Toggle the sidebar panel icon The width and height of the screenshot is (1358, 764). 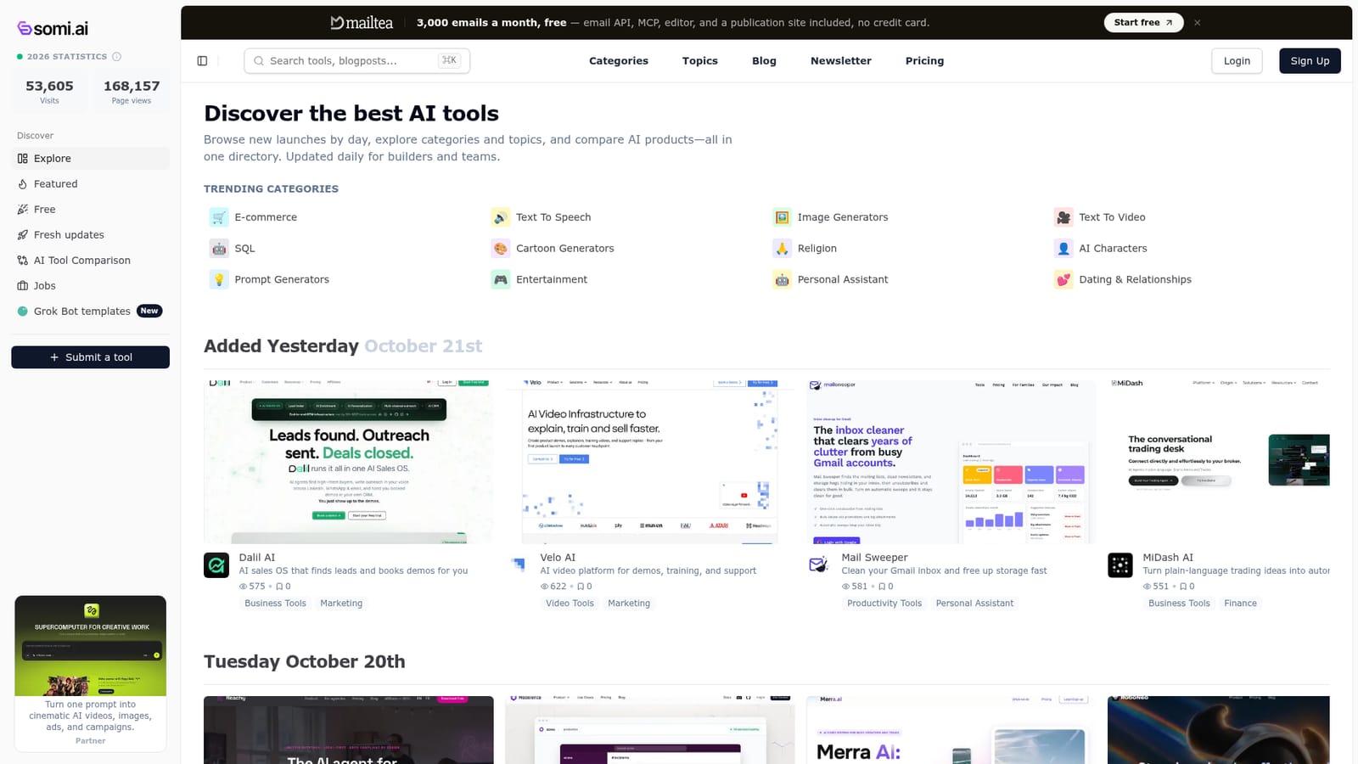point(202,61)
